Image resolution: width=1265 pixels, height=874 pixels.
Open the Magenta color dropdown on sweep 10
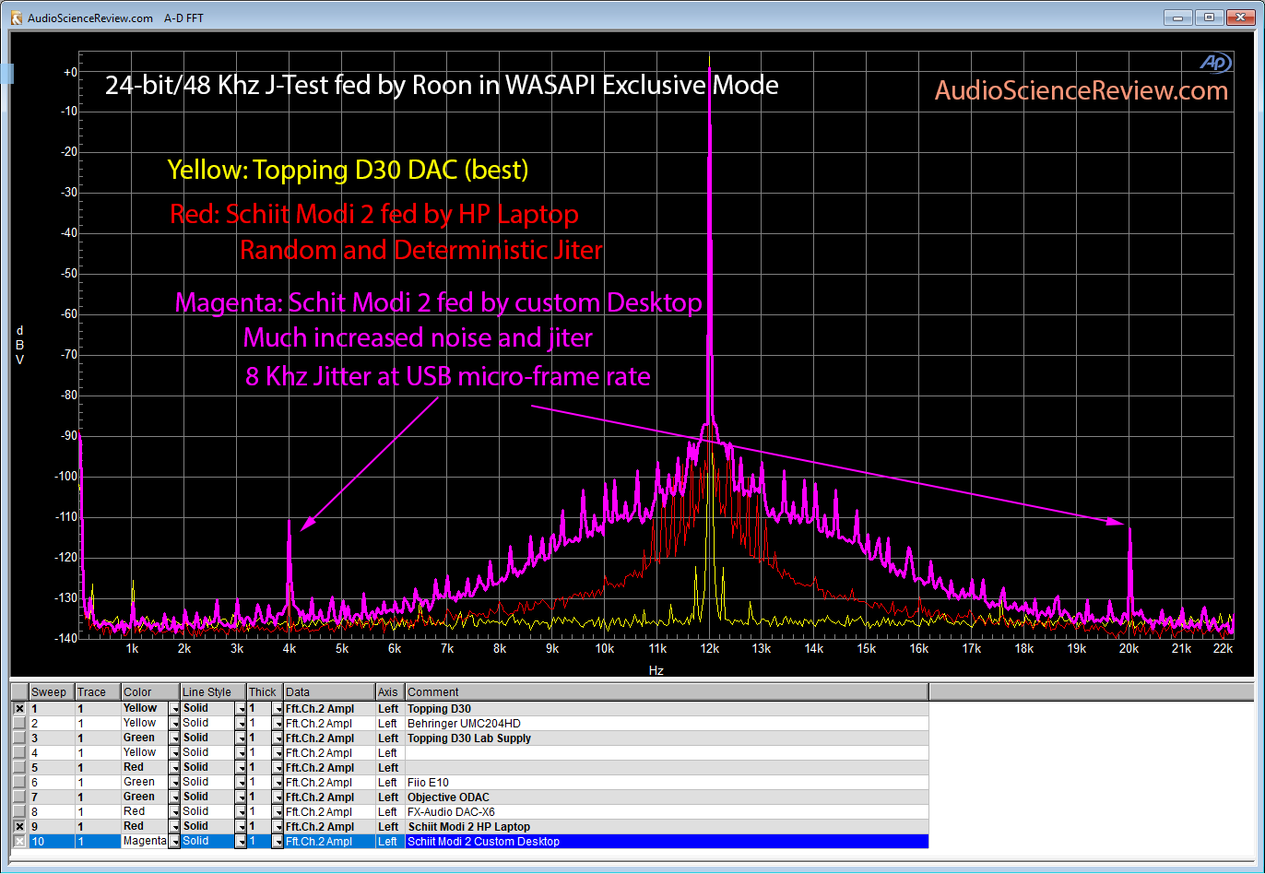(173, 841)
